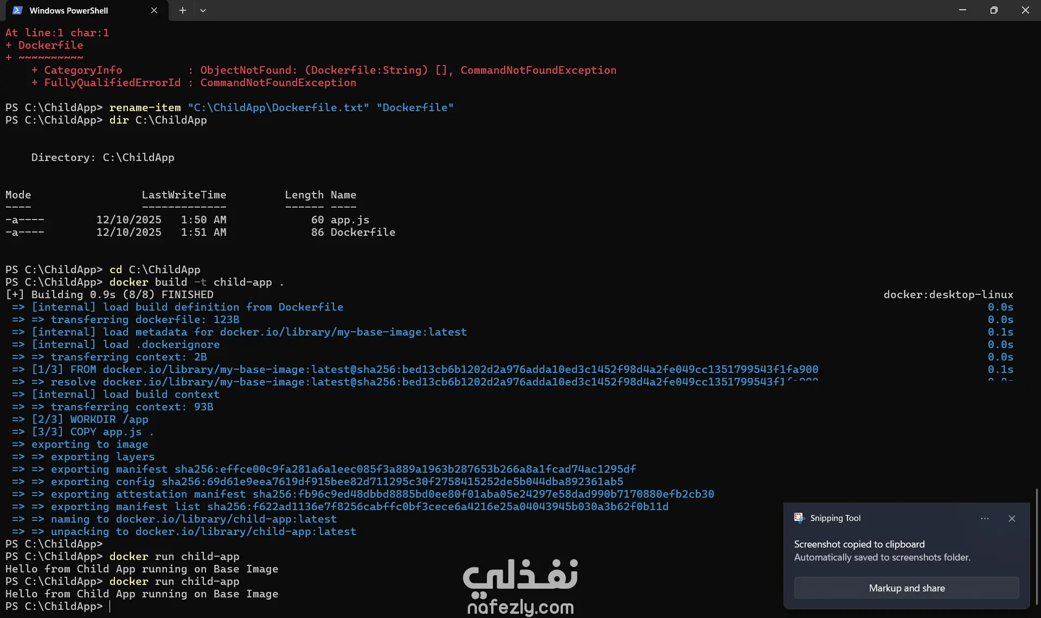The height and width of the screenshot is (618, 1041).
Task: Close the terminal window
Action: tap(1025, 10)
